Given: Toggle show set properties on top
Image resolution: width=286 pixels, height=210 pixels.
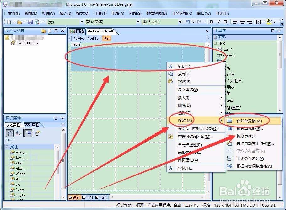Looking at the screenshot, I should 28,133.
